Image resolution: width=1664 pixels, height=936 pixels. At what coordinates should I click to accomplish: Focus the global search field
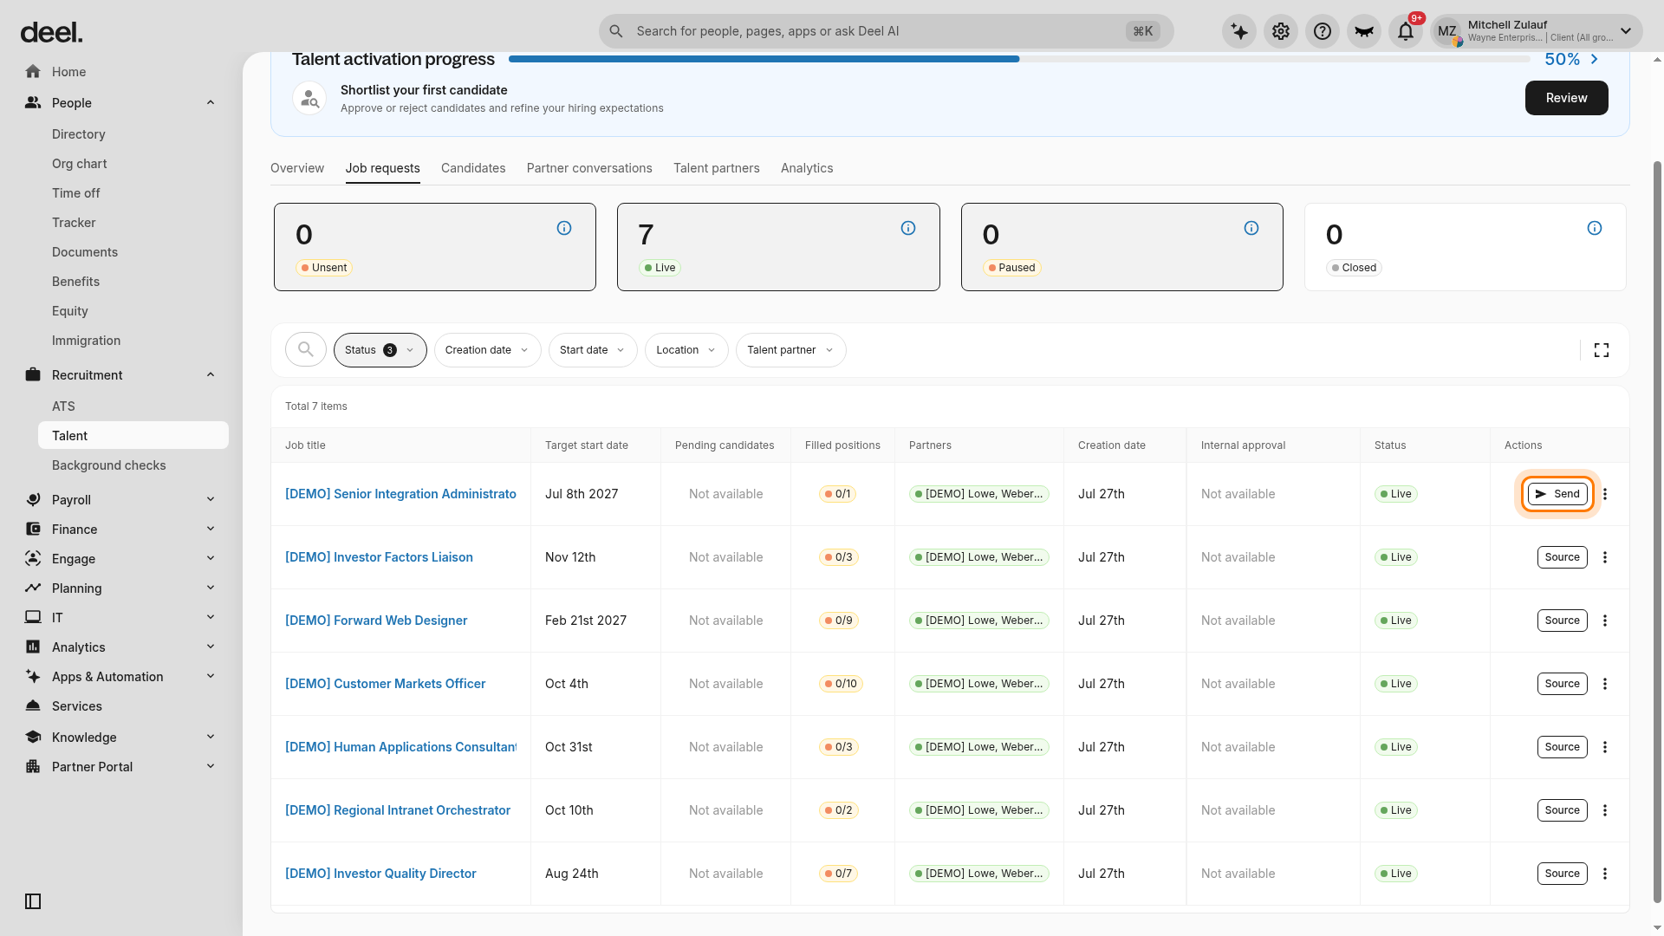pyautogui.click(x=886, y=31)
